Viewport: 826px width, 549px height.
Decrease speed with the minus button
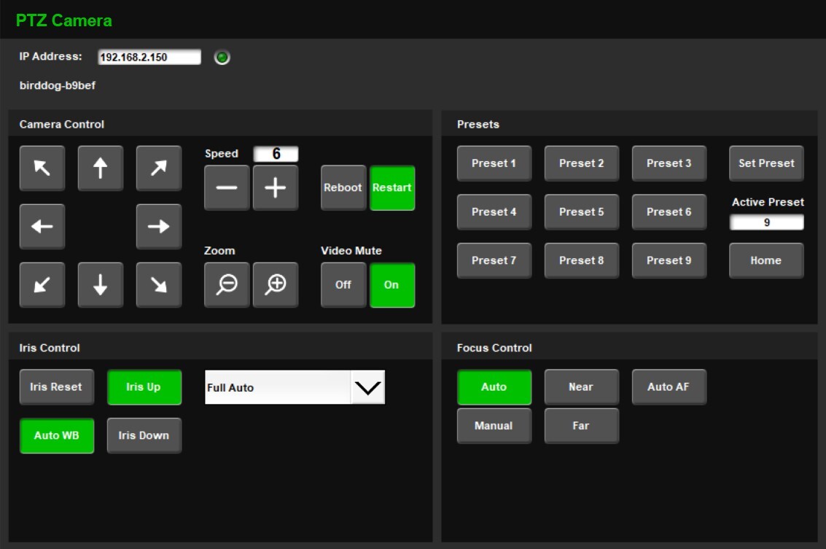227,188
